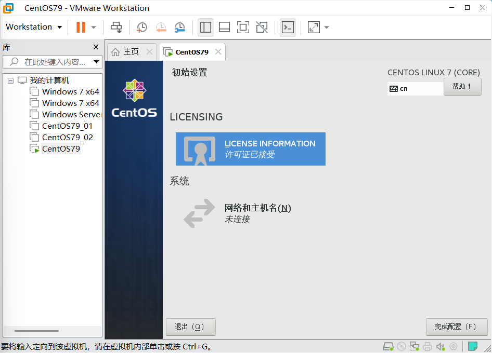This screenshot has width=492, height=353.
Task: Click the 帮助 help button
Action: coord(462,87)
